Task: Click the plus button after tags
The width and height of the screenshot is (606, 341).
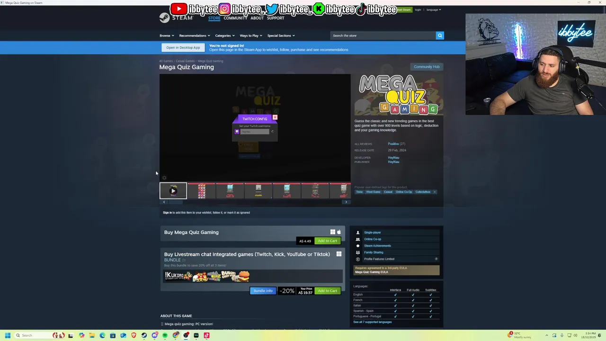Action: tap(435, 192)
